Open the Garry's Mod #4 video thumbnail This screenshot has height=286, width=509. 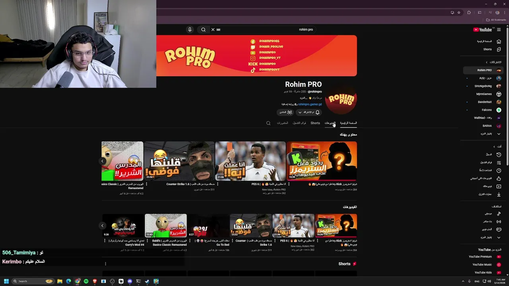[x=123, y=226]
